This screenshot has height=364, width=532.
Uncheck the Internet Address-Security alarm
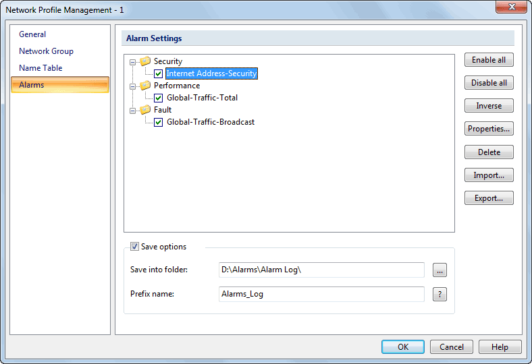point(159,73)
